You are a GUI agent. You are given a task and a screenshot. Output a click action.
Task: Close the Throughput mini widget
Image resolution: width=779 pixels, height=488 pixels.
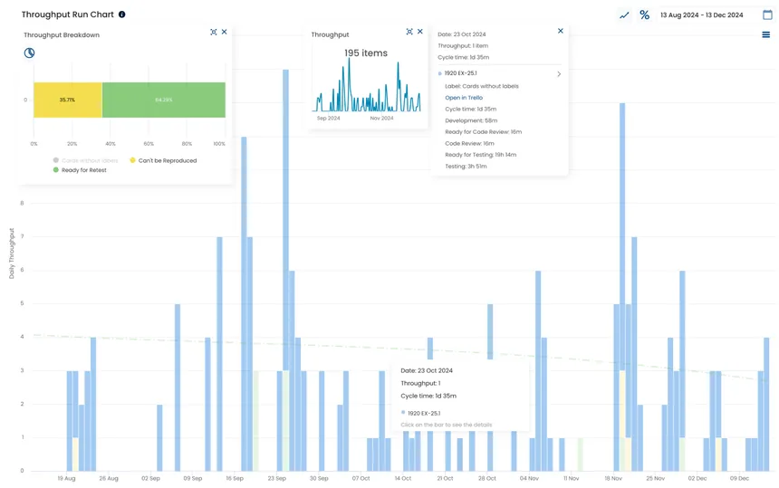click(x=420, y=32)
